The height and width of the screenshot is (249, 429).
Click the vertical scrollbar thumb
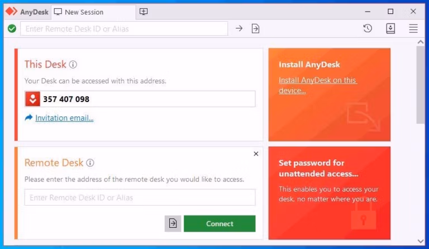tap(421, 85)
